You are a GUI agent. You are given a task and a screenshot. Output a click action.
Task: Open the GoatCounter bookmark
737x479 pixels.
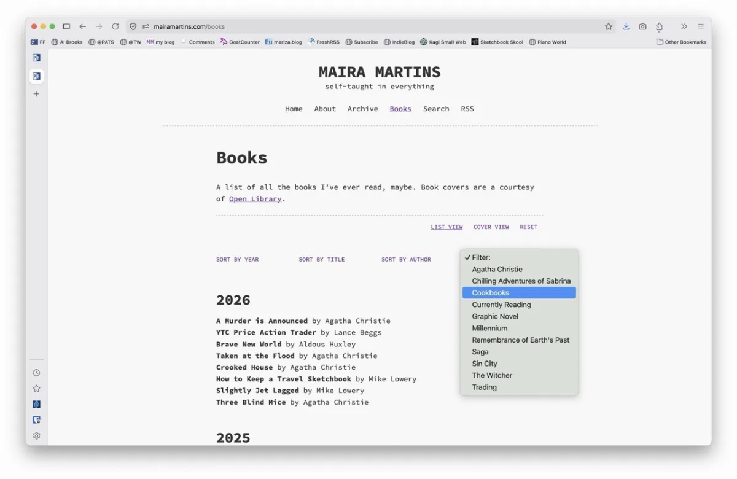pyautogui.click(x=240, y=42)
